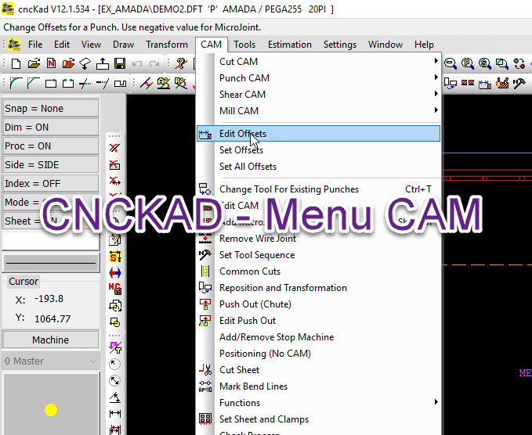Open a file with the folder icon

(34, 63)
